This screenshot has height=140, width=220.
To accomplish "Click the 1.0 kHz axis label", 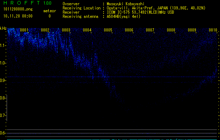I will coord(3,63).
